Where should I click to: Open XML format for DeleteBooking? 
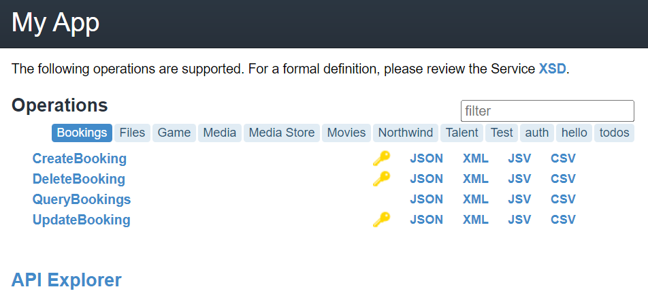475,178
